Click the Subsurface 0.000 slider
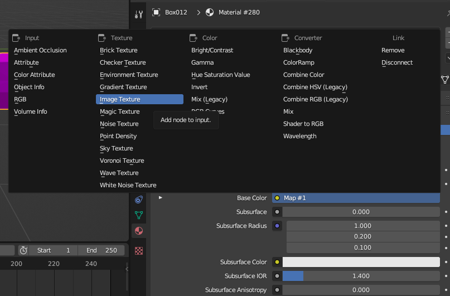The width and height of the screenshot is (450, 296). click(361, 212)
